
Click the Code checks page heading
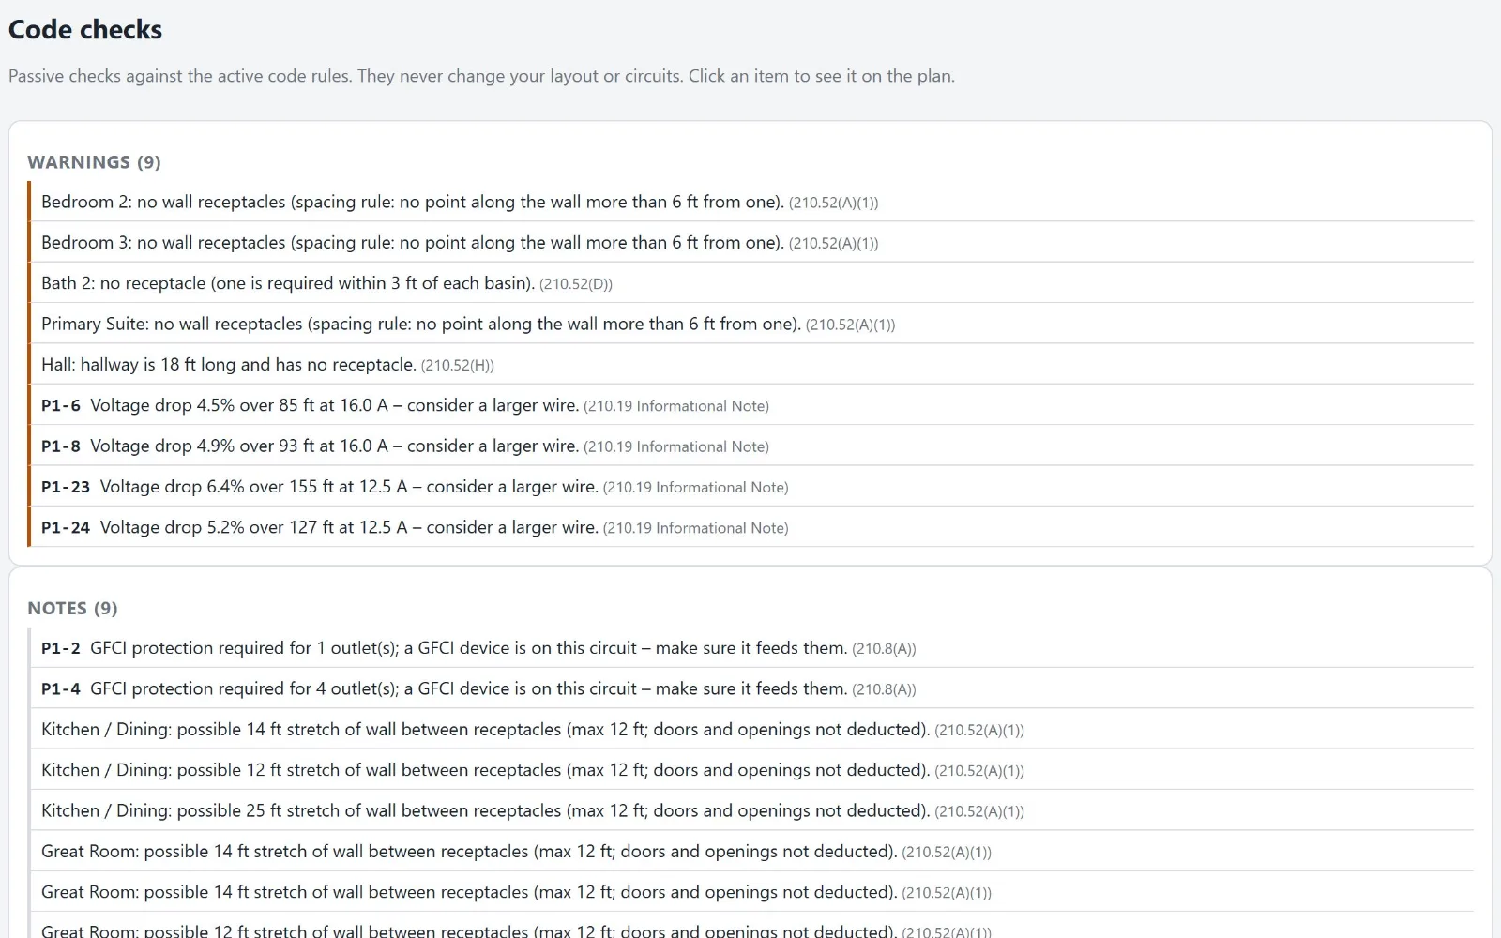pos(85,30)
